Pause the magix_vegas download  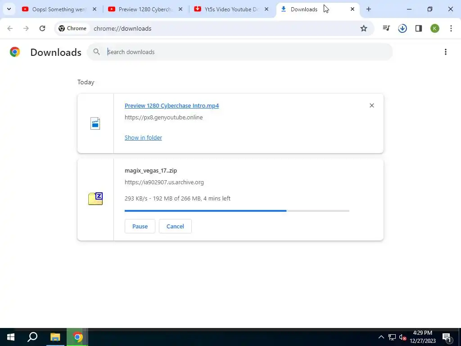pyautogui.click(x=140, y=226)
